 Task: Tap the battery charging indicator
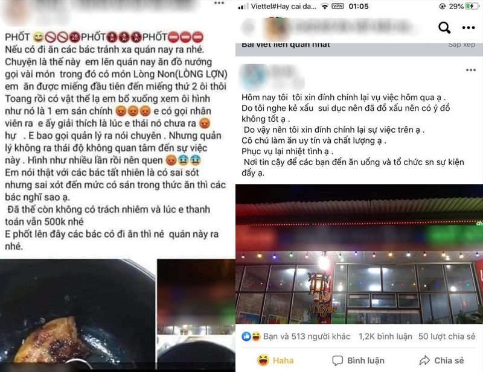(x=472, y=6)
